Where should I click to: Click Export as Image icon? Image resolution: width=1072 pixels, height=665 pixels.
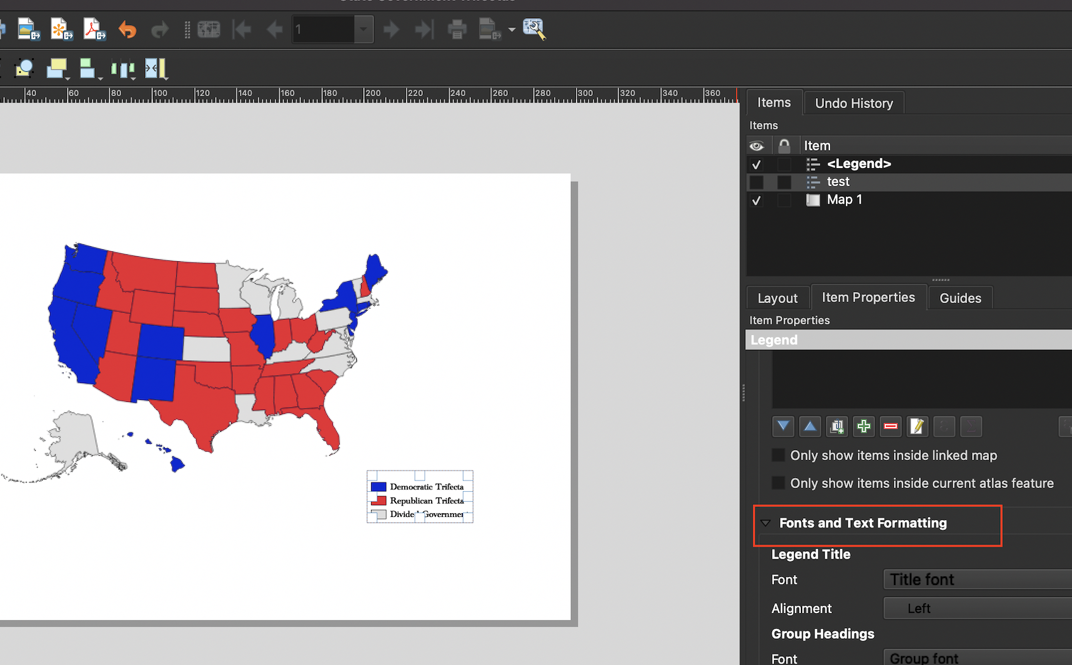coord(28,29)
